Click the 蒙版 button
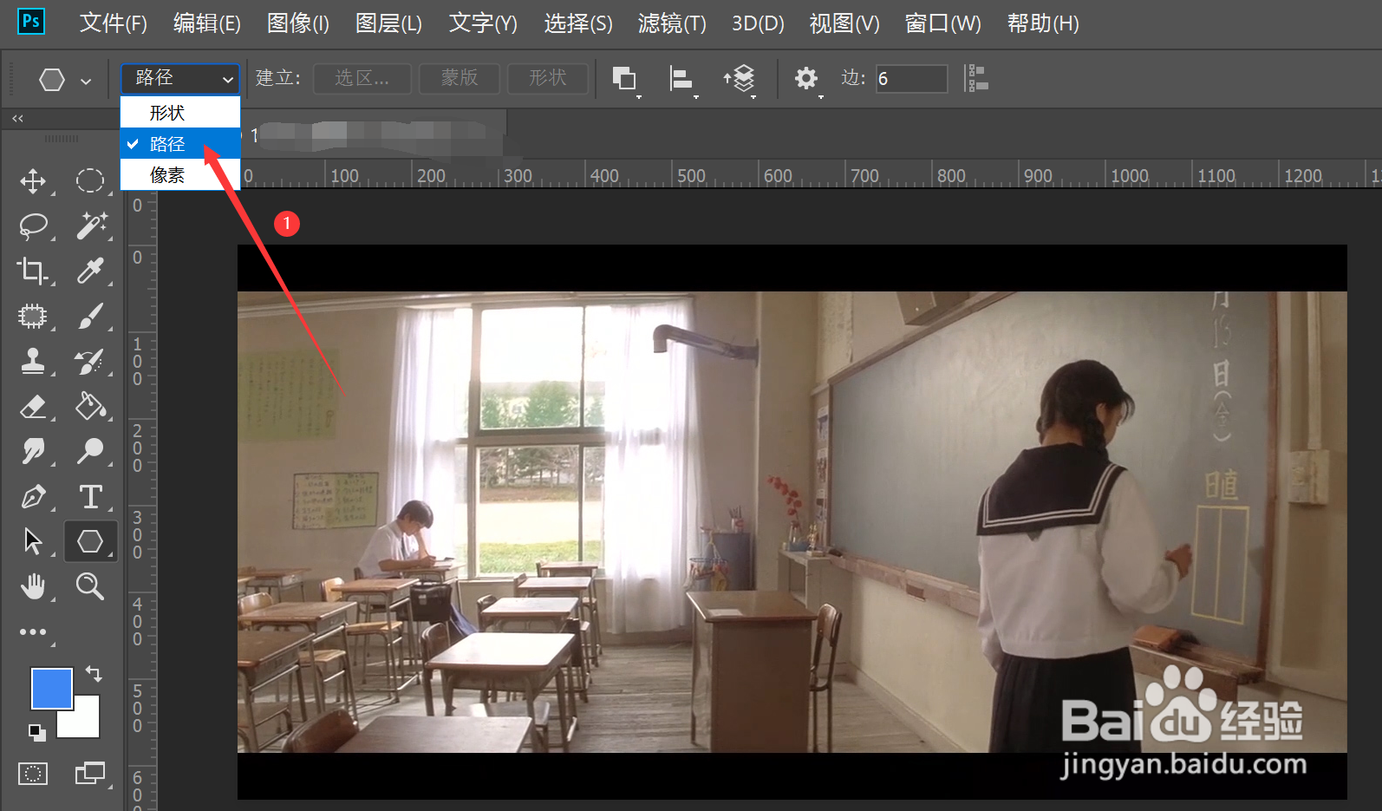The height and width of the screenshot is (811, 1382). coord(460,78)
